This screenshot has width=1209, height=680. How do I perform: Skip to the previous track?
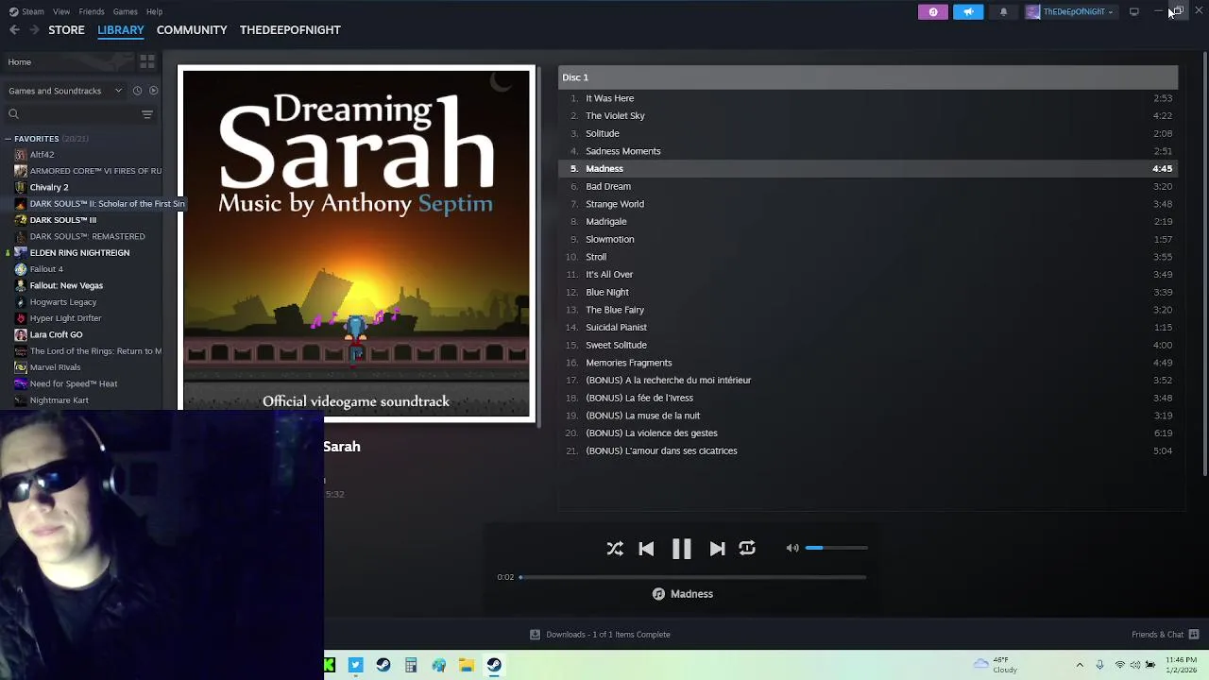646,549
